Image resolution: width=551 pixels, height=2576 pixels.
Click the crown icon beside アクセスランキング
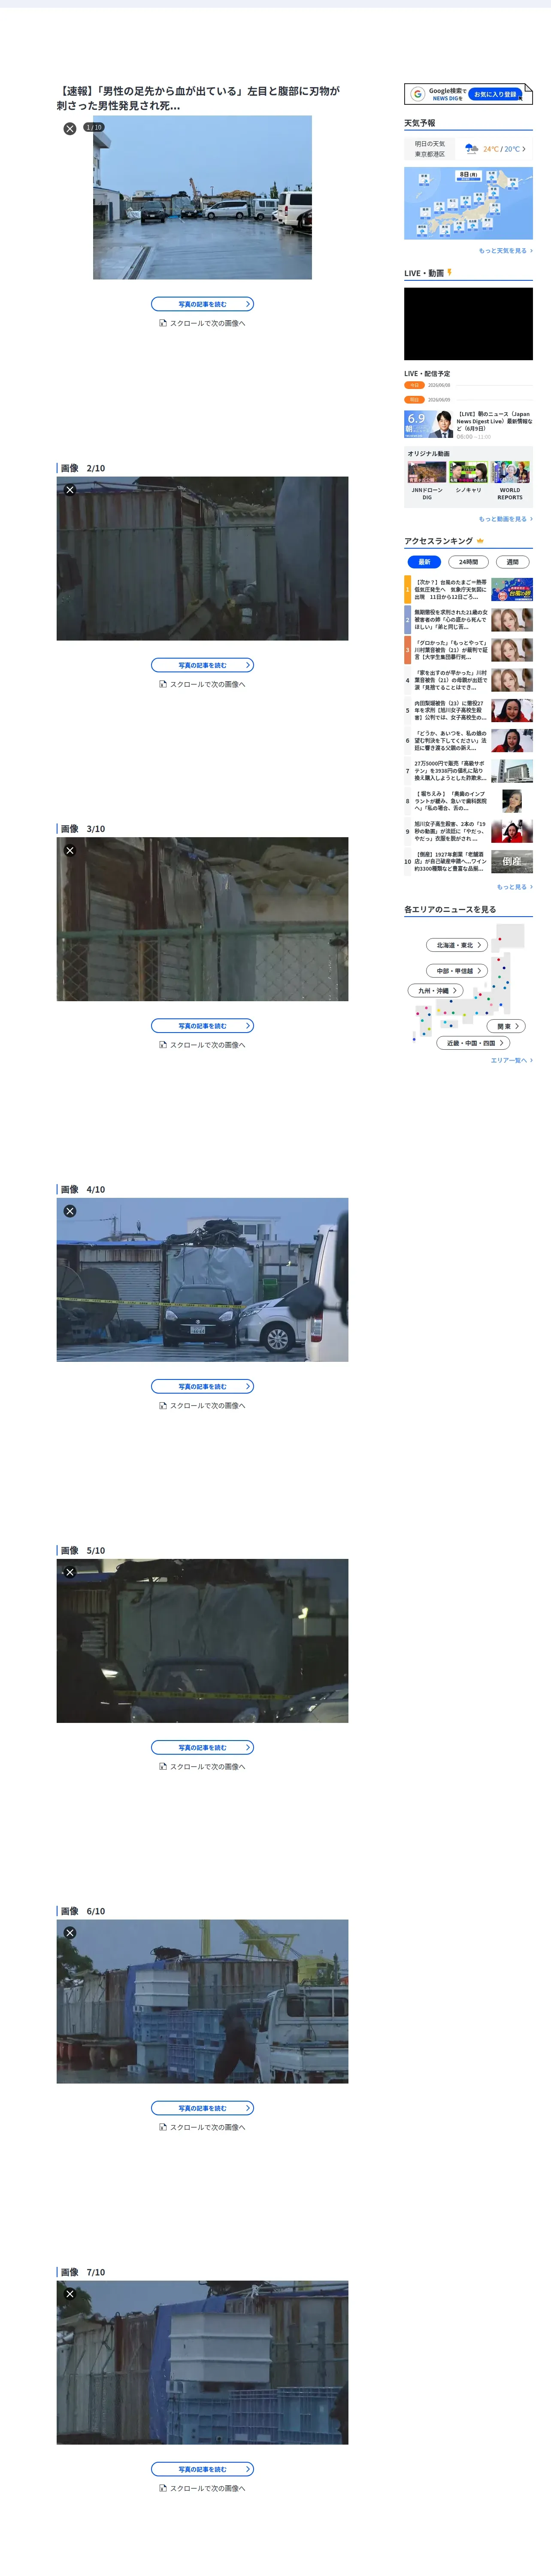[x=481, y=541]
